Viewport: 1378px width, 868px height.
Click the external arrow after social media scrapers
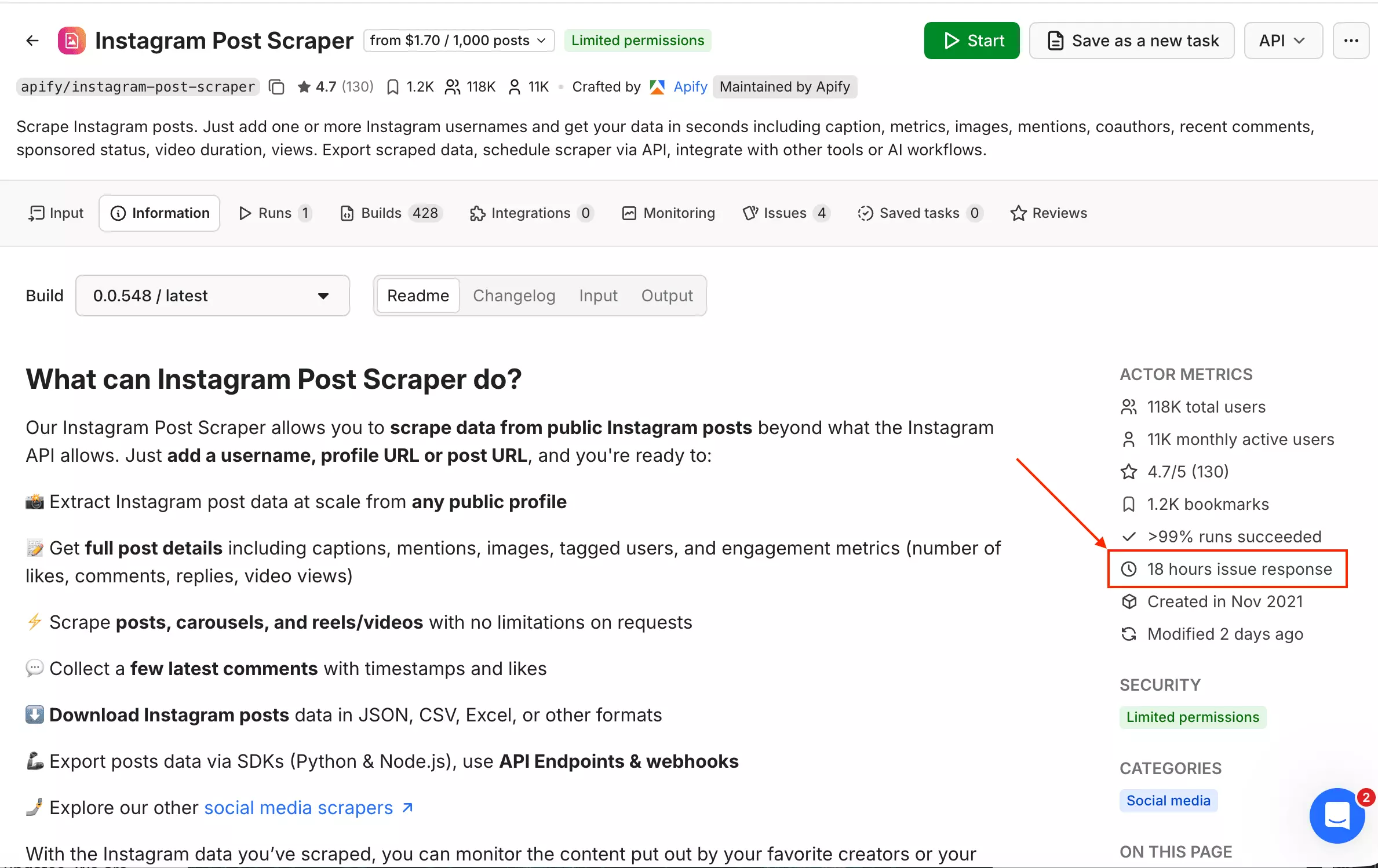407,807
